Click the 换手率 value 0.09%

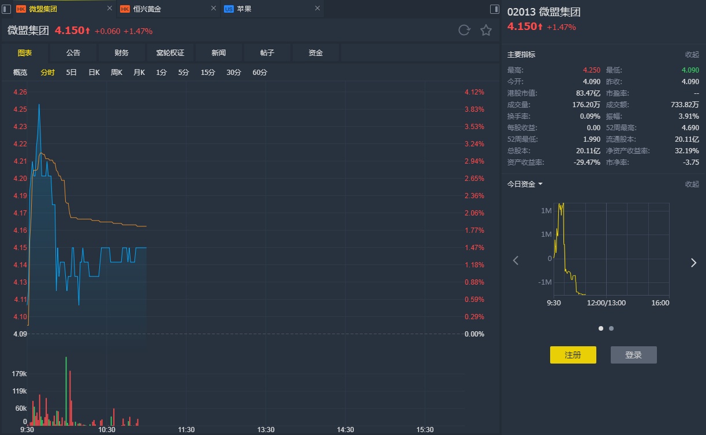tap(591, 116)
